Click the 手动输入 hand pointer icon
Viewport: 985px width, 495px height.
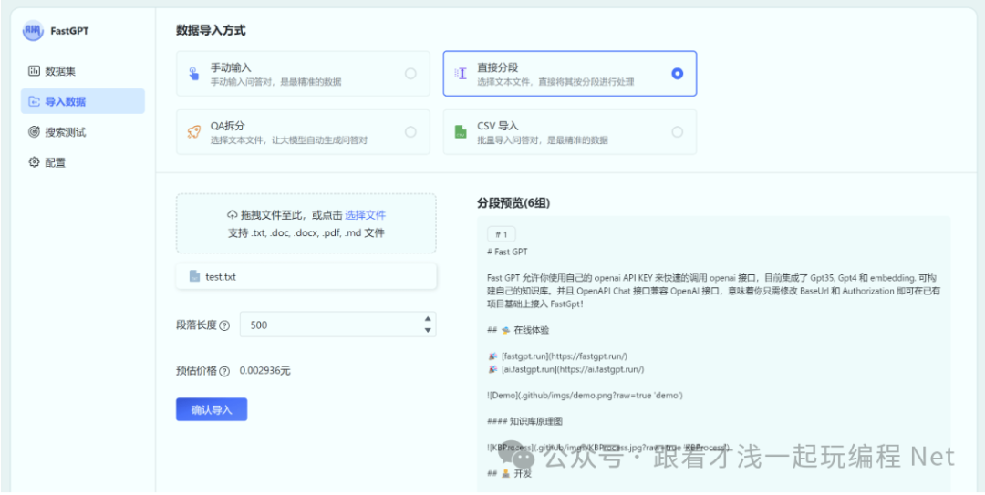coord(194,74)
